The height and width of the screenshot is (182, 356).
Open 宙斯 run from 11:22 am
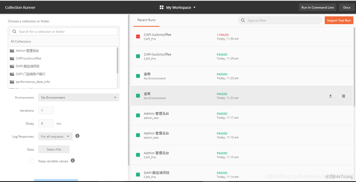[x=242, y=96]
